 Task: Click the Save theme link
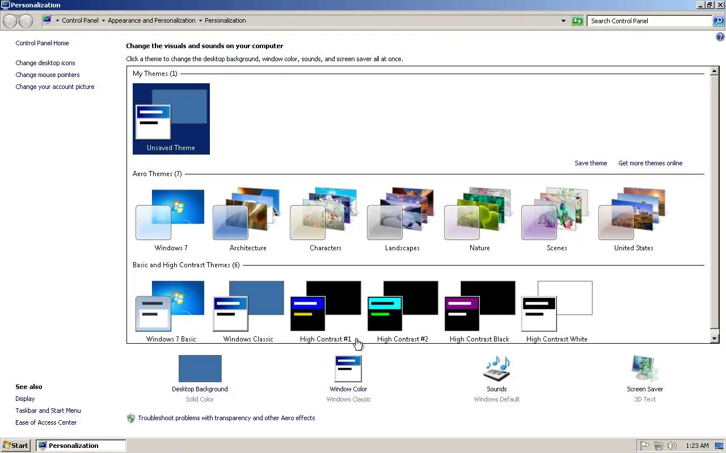point(590,163)
